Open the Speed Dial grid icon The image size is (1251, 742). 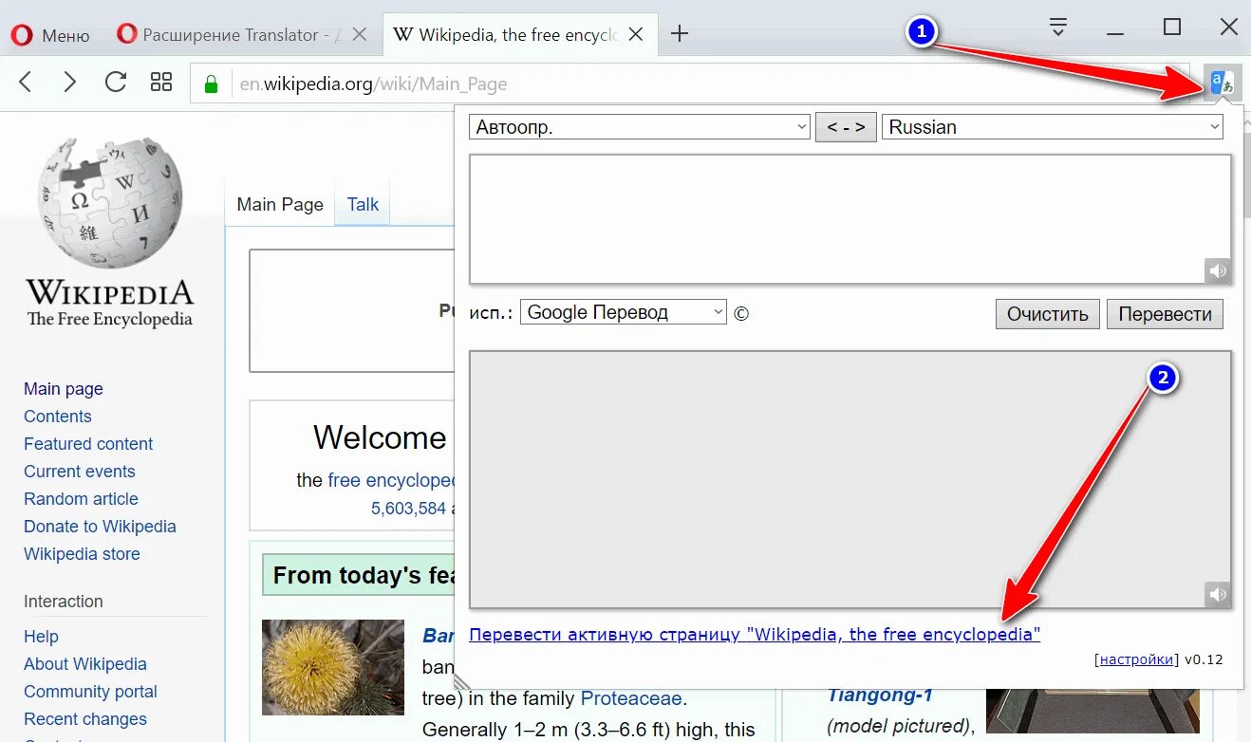(161, 83)
